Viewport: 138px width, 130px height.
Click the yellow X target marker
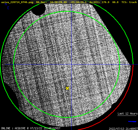(x=67, y=88)
